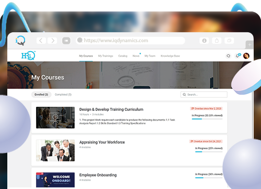Open the Employee Onboarding thumbnail
The width and height of the screenshot is (261, 189).
click(x=55, y=180)
